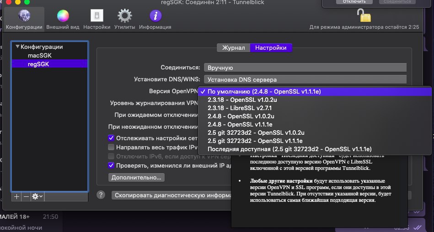
Task: Switch to the Настройки segment tab
Action: pyautogui.click(x=271, y=48)
